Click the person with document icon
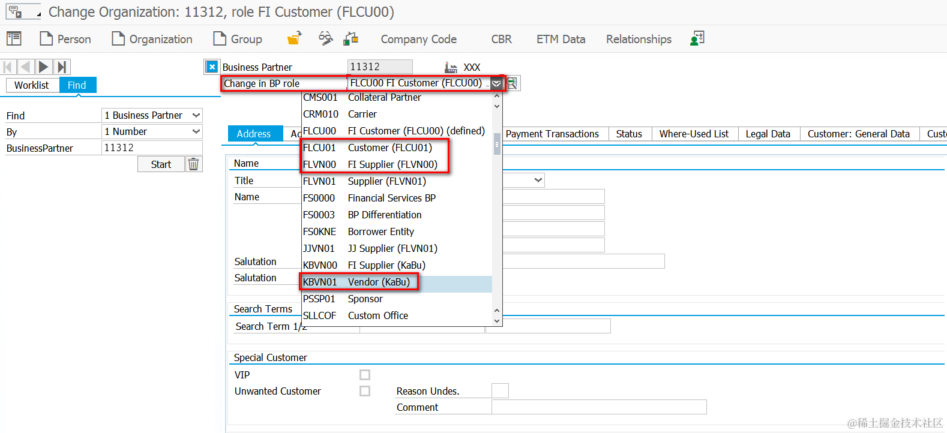Screen dimensions: 947x433 tap(697, 39)
